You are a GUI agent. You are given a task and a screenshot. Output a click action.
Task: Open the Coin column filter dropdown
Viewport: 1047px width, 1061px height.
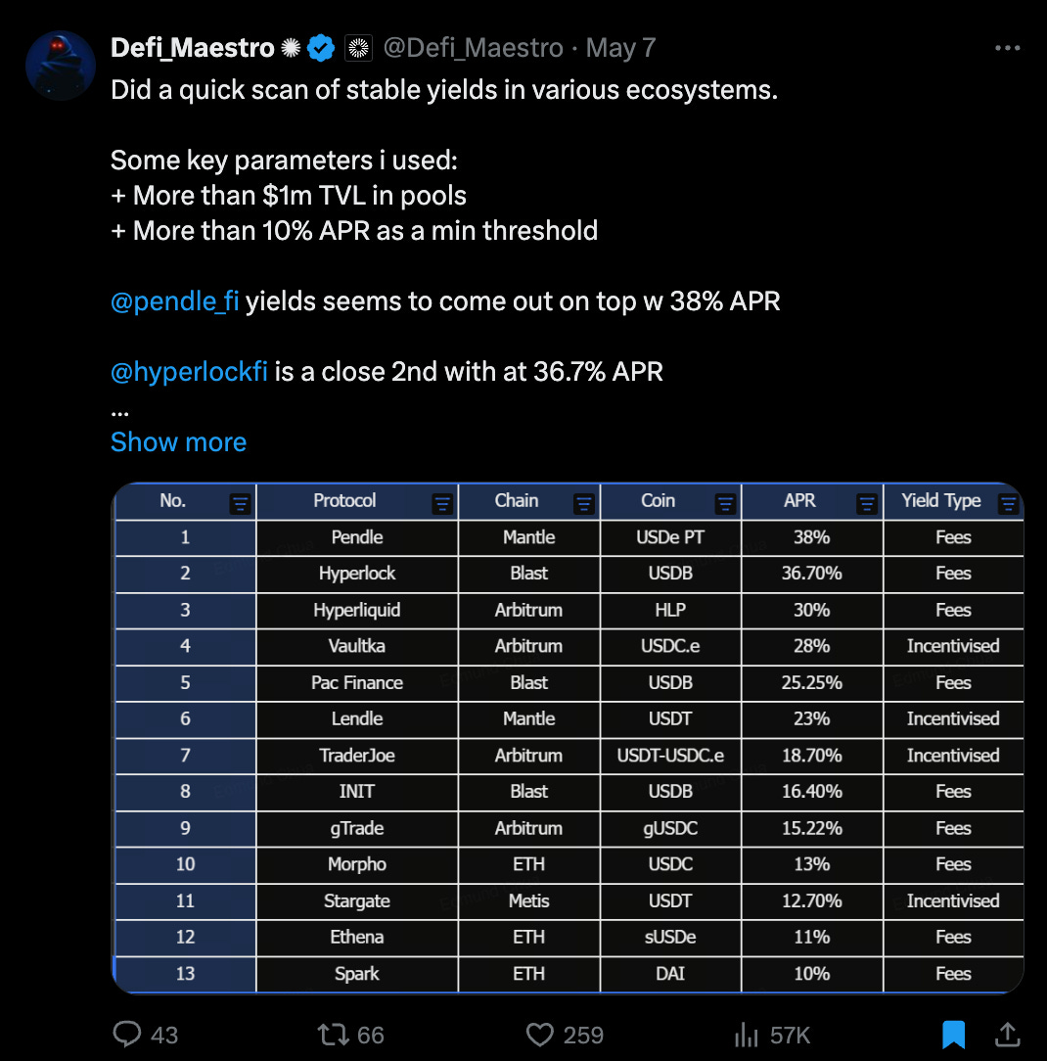725,503
